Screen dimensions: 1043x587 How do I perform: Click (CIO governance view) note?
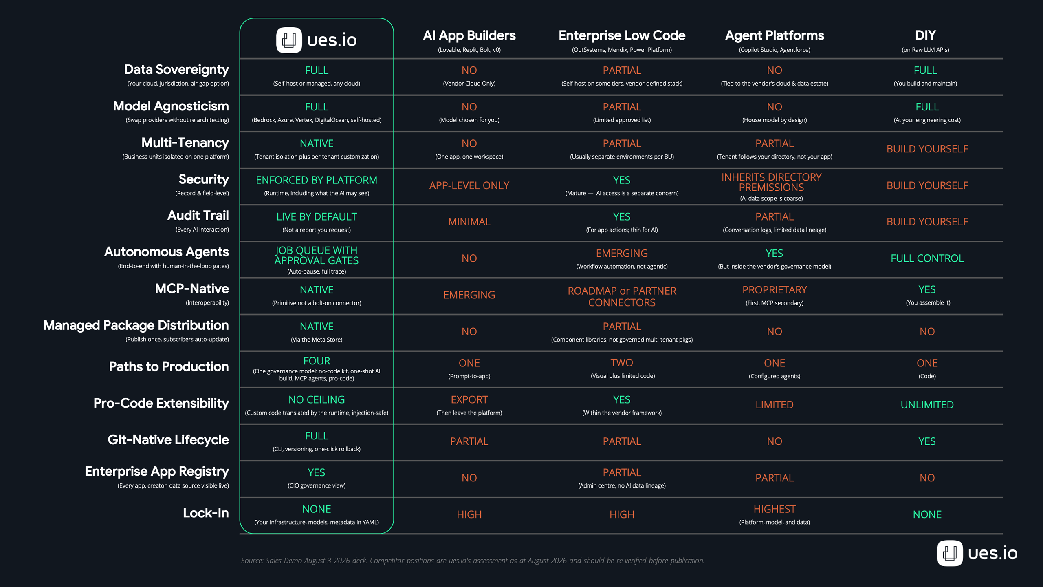[317, 485]
